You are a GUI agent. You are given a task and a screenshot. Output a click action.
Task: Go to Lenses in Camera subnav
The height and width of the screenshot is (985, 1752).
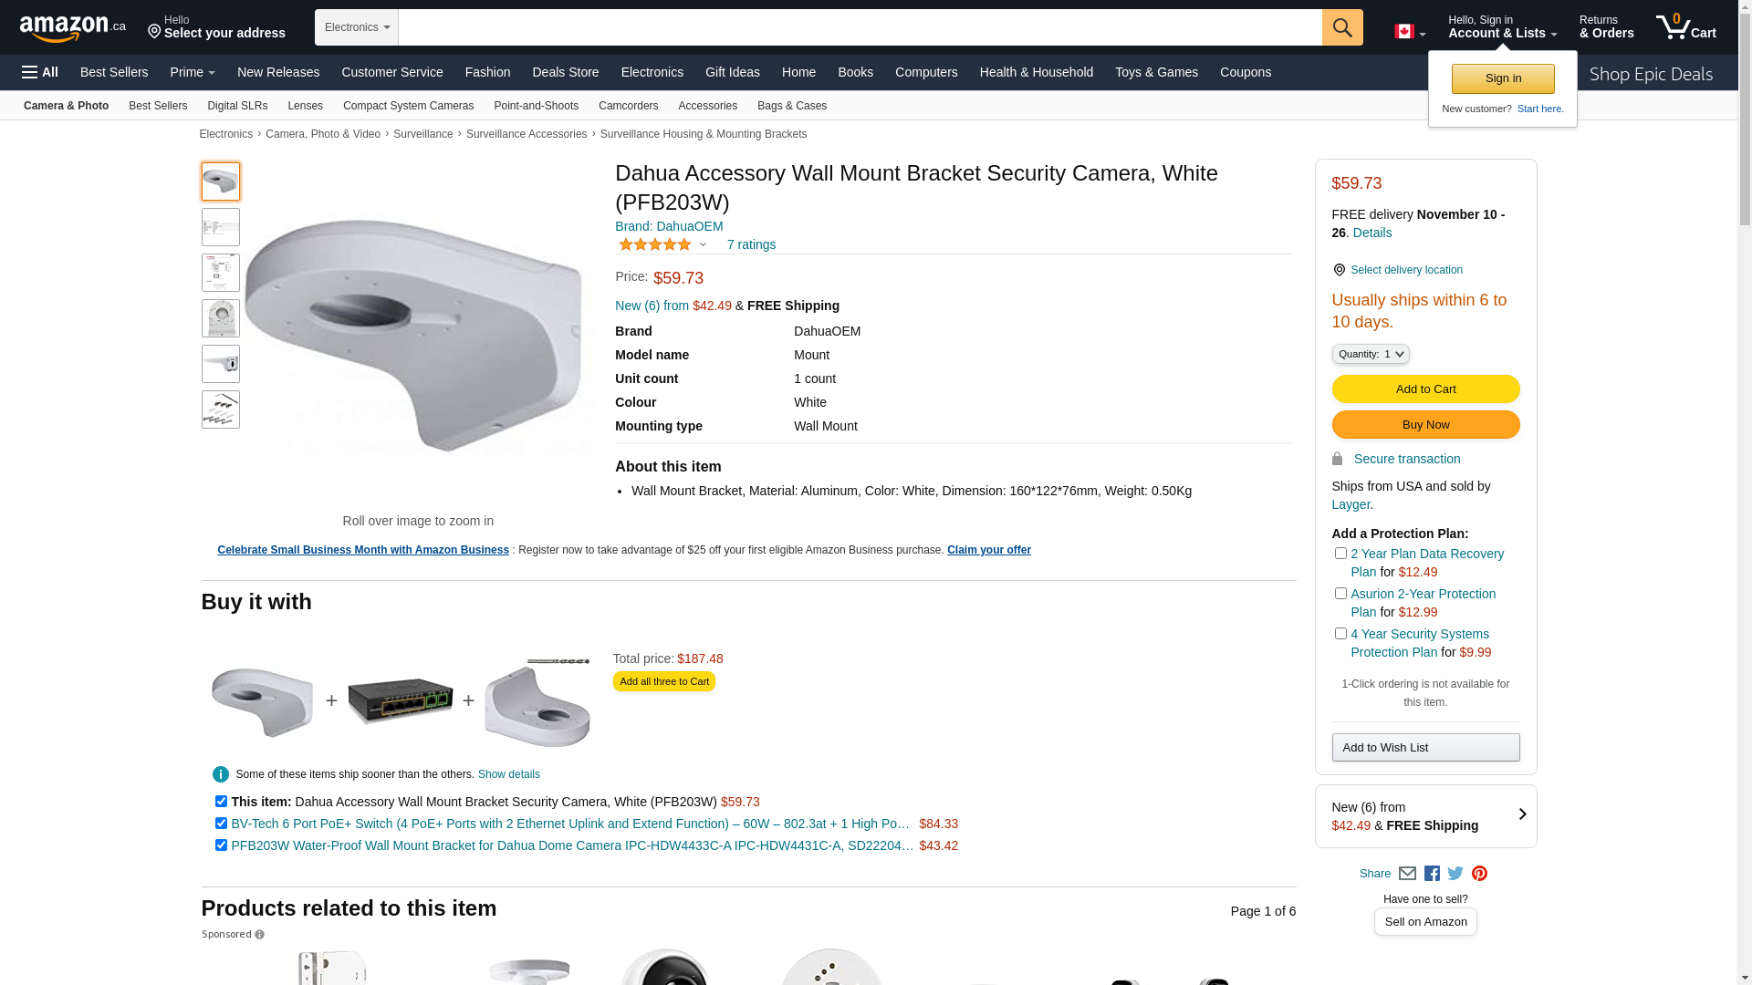pyautogui.click(x=305, y=106)
